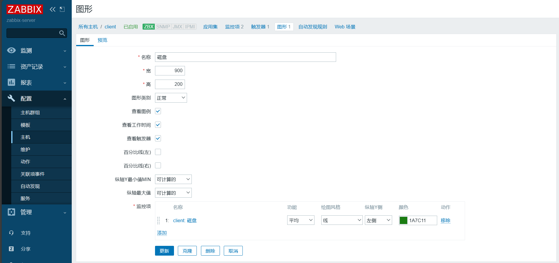Open the 纵轴最大值 dropdown
The image size is (559, 263).
(173, 193)
